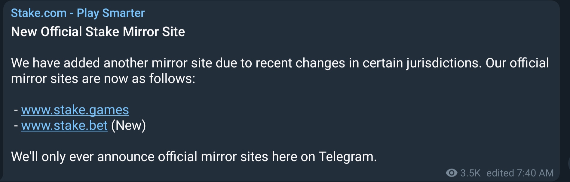Click the dash bullet before www.stake.games
This screenshot has width=570, height=182.
[16, 110]
